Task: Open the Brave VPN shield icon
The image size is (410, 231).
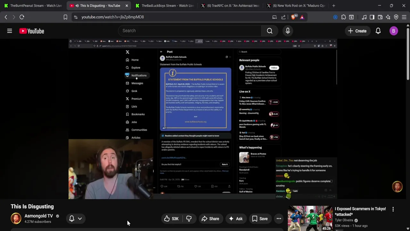Action: pos(396,17)
